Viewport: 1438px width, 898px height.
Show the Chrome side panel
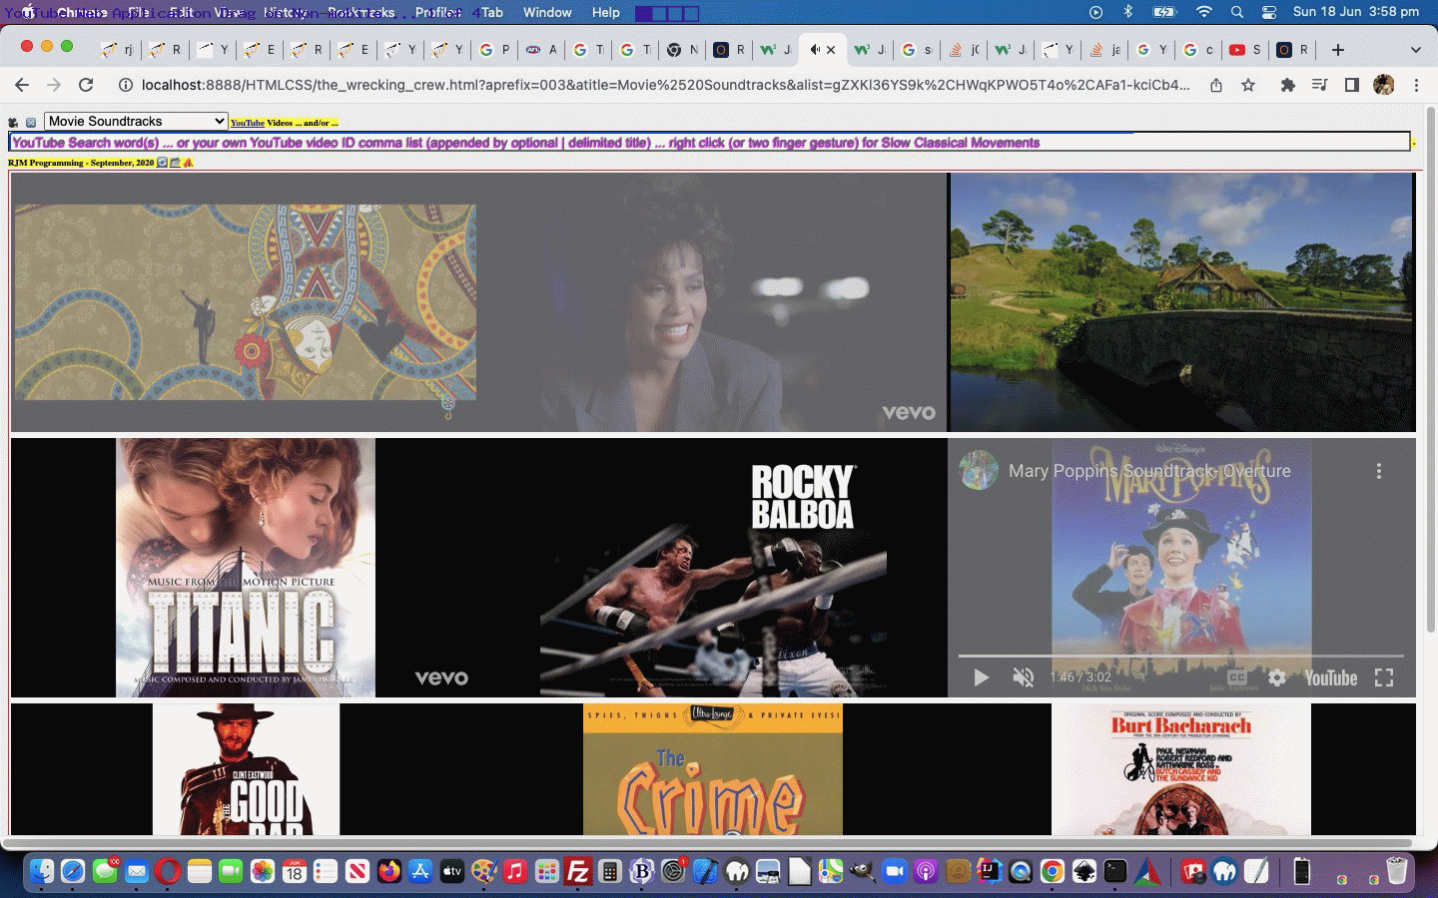(x=1352, y=85)
